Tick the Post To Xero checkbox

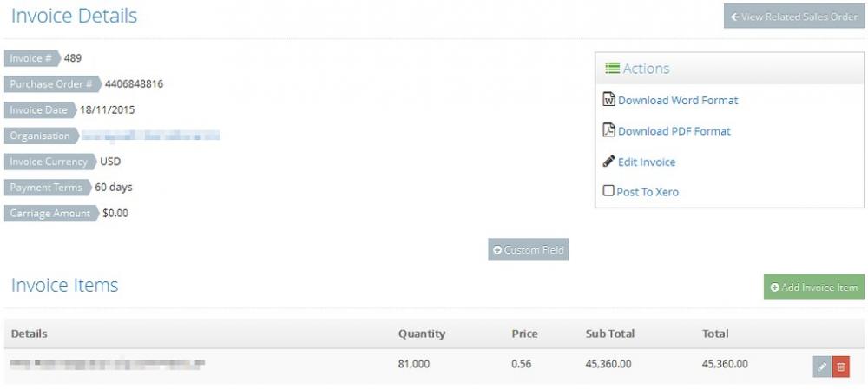click(608, 191)
